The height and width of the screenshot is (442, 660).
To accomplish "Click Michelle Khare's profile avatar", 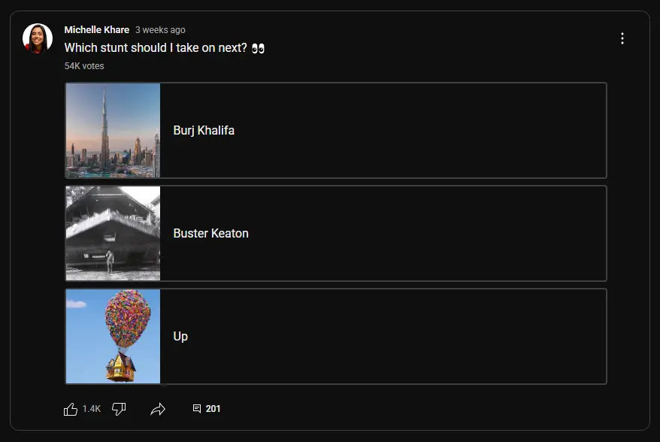I will click(x=38, y=38).
